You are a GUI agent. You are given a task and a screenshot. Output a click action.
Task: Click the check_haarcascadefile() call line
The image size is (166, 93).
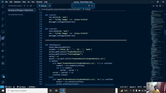pos(60,47)
